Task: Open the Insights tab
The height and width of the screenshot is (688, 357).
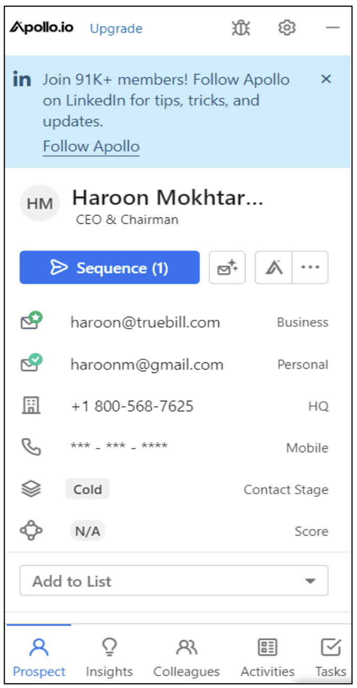Action: tap(109, 656)
